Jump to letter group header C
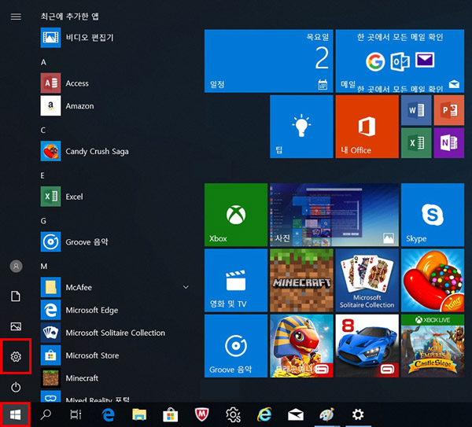472x427 pixels. tap(44, 130)
